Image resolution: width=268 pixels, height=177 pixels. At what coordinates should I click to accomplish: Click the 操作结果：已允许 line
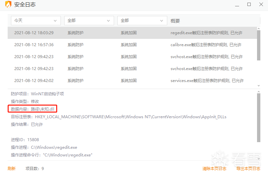(x=27, y=125)
